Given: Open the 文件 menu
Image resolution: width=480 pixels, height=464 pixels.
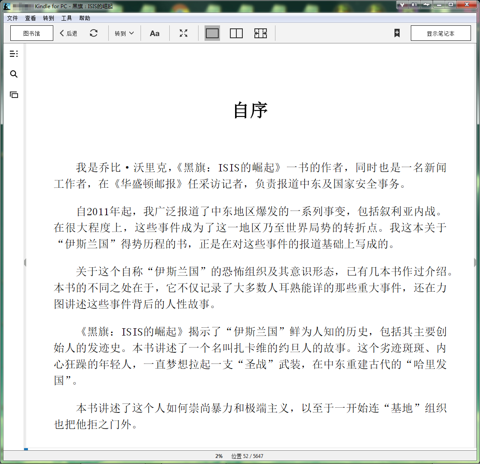Looking at the screenshot, I should [12, 18].
